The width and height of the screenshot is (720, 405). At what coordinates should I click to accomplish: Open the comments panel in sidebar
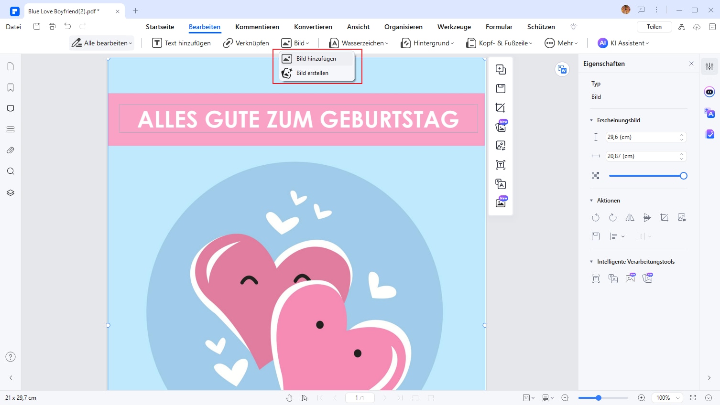coord(11,108)
